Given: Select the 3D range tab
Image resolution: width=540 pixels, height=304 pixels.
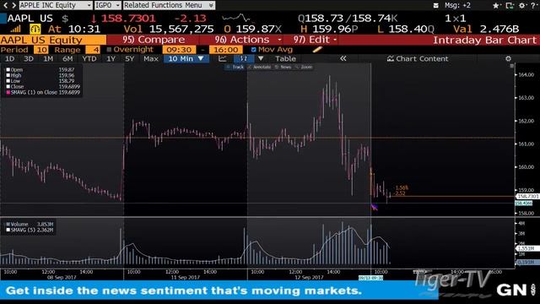Looking at the screenshot, I should coord(29,58).
